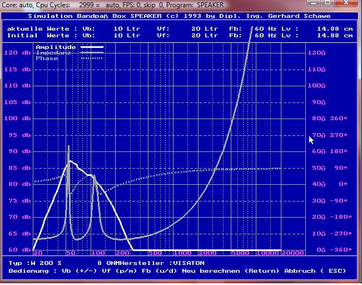Image resolution: width=362 pixels, height=285 pixels.
Task: Click the white Amplitude legend line sample
Action: [x=92, y=47]
